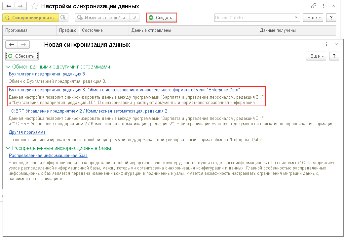Go back using the arrow in the Новая синхронизация dialog
344x237 pixels.
(x=12, y=45)
